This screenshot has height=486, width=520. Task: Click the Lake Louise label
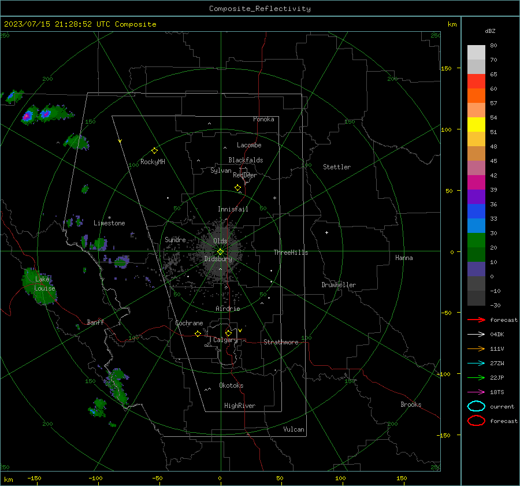point(44,284)
